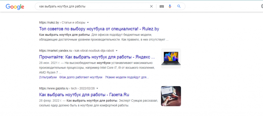Screen dimensions: 263x116
Task: Click the URL text 'https://www.gazeta.ru'
Action: pos(54,88)
